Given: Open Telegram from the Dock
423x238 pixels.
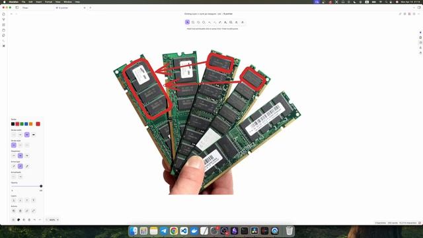Looking at the screenshot, I should (164, 231).
